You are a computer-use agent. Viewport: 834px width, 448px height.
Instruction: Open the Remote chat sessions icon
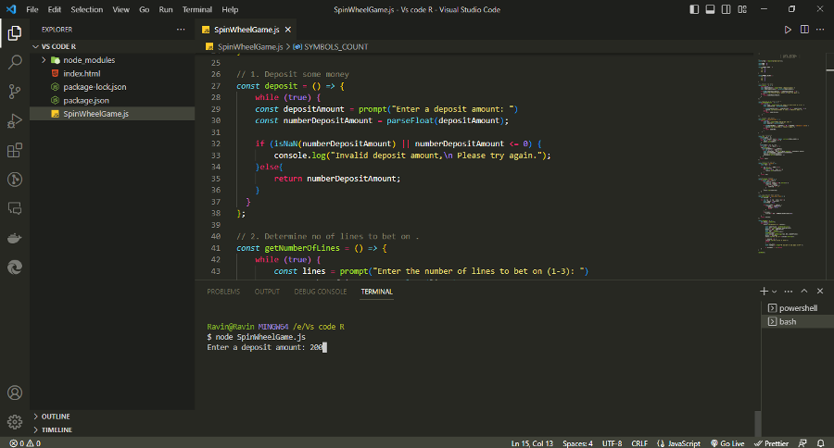[x=15, y=208]
